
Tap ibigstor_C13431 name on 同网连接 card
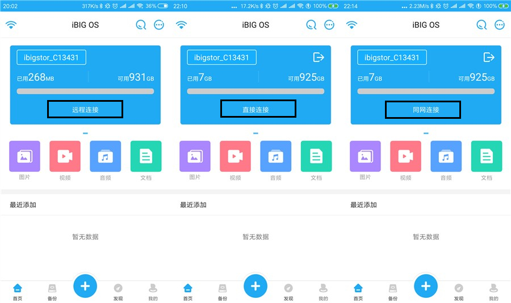(x=392, y=57)
